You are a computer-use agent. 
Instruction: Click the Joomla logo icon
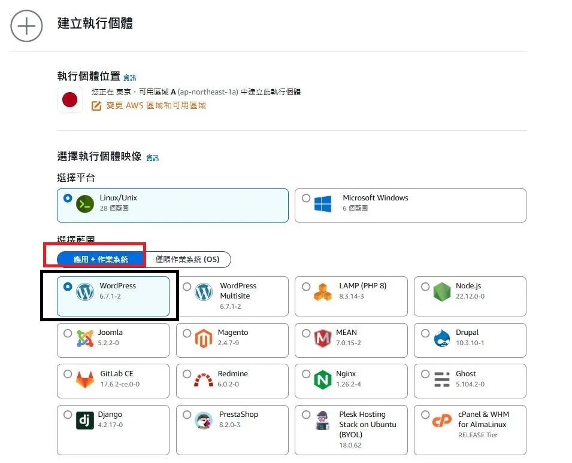click(84, 339)
